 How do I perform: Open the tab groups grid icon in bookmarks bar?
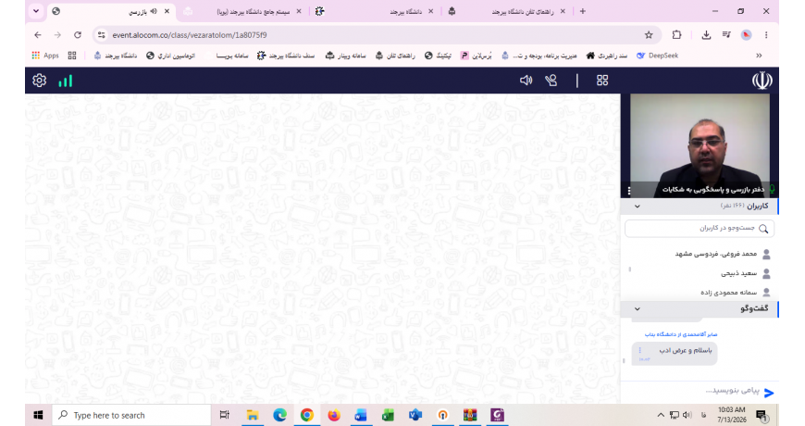72,56
